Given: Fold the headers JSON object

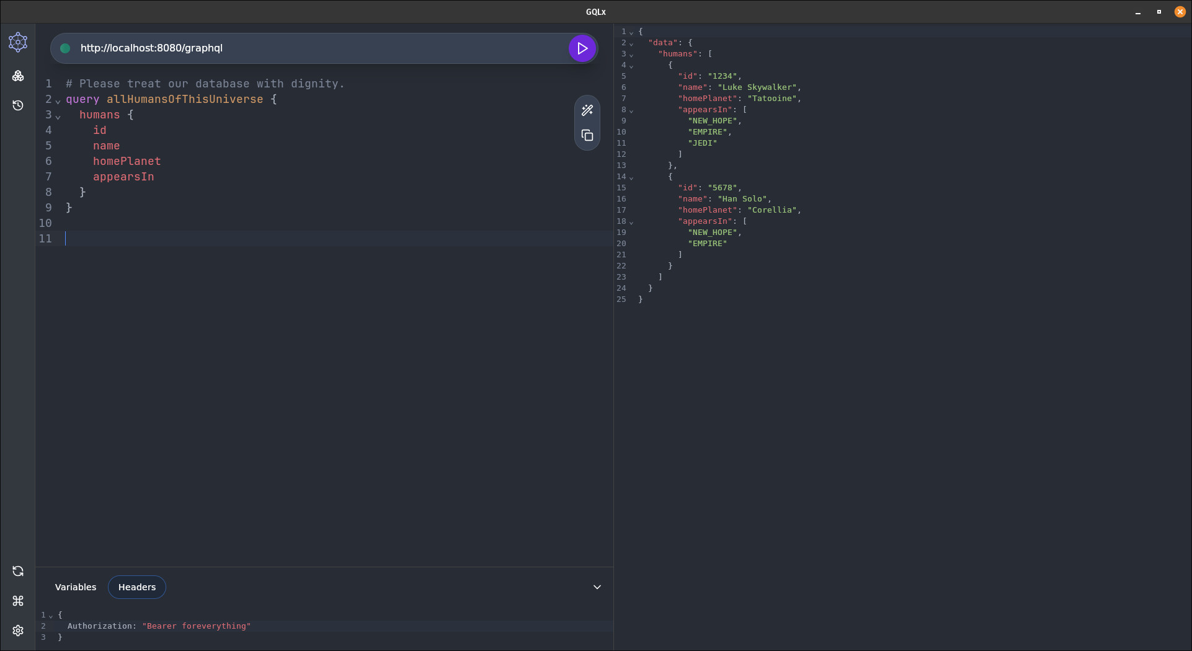Looking at the screenshot, I should pos(51,616).
